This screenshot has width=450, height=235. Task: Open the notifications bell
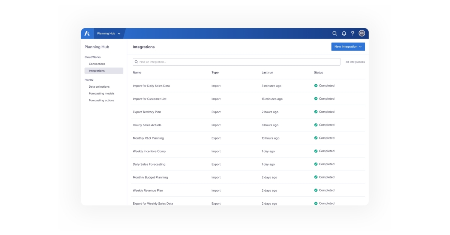tap(343, 33)
